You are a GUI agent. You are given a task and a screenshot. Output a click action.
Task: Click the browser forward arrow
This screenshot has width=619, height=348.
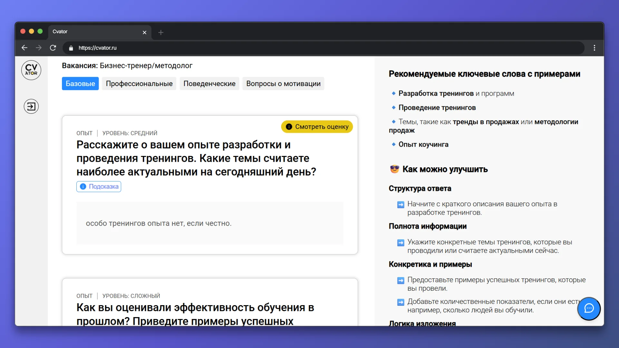point(39,48)
